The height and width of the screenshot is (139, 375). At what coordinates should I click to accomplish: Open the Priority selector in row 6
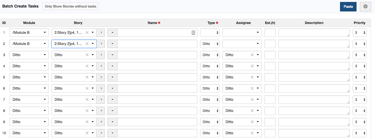tap(360, 88)
